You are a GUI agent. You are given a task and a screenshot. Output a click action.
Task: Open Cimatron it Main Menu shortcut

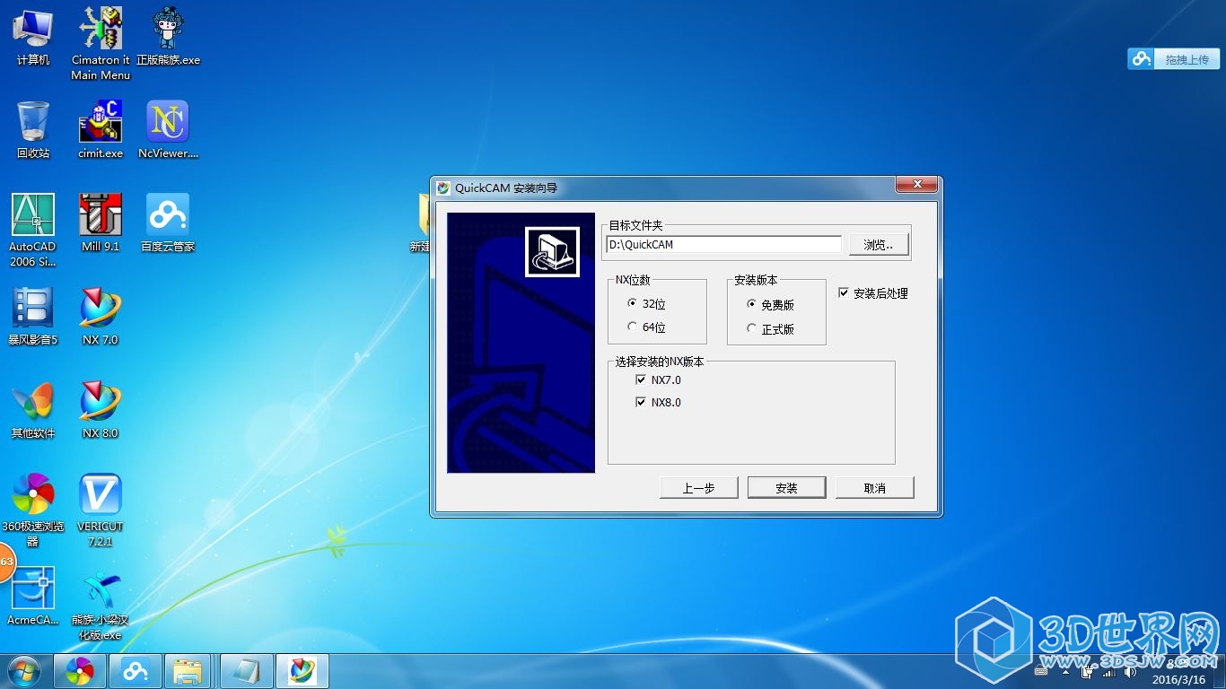(101, 43)
